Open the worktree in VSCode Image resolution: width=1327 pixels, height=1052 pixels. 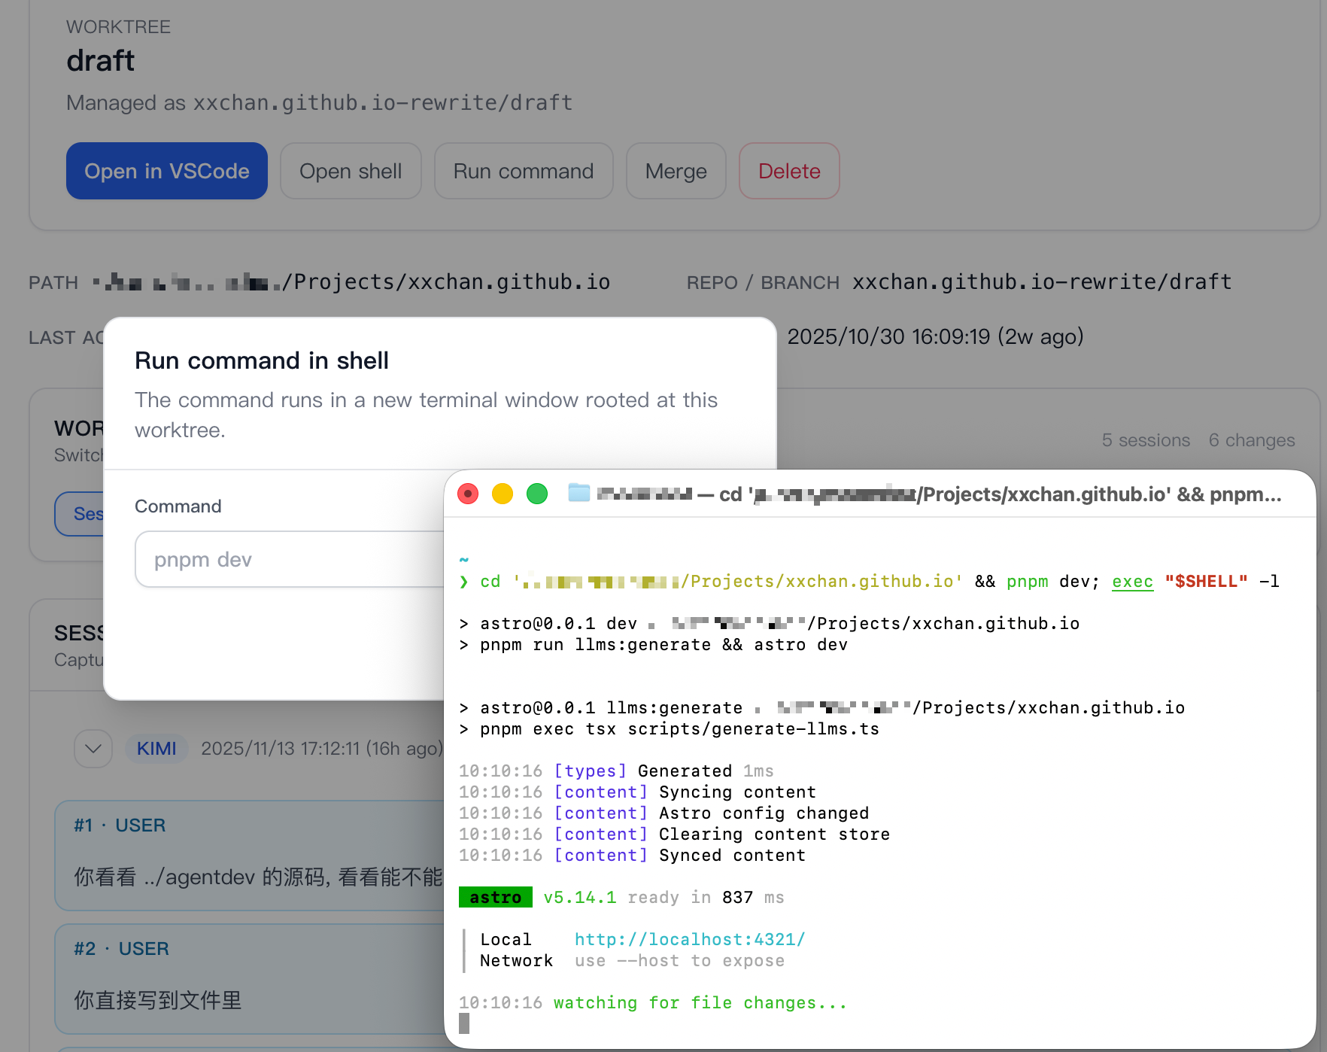click(x=166, y=171)
